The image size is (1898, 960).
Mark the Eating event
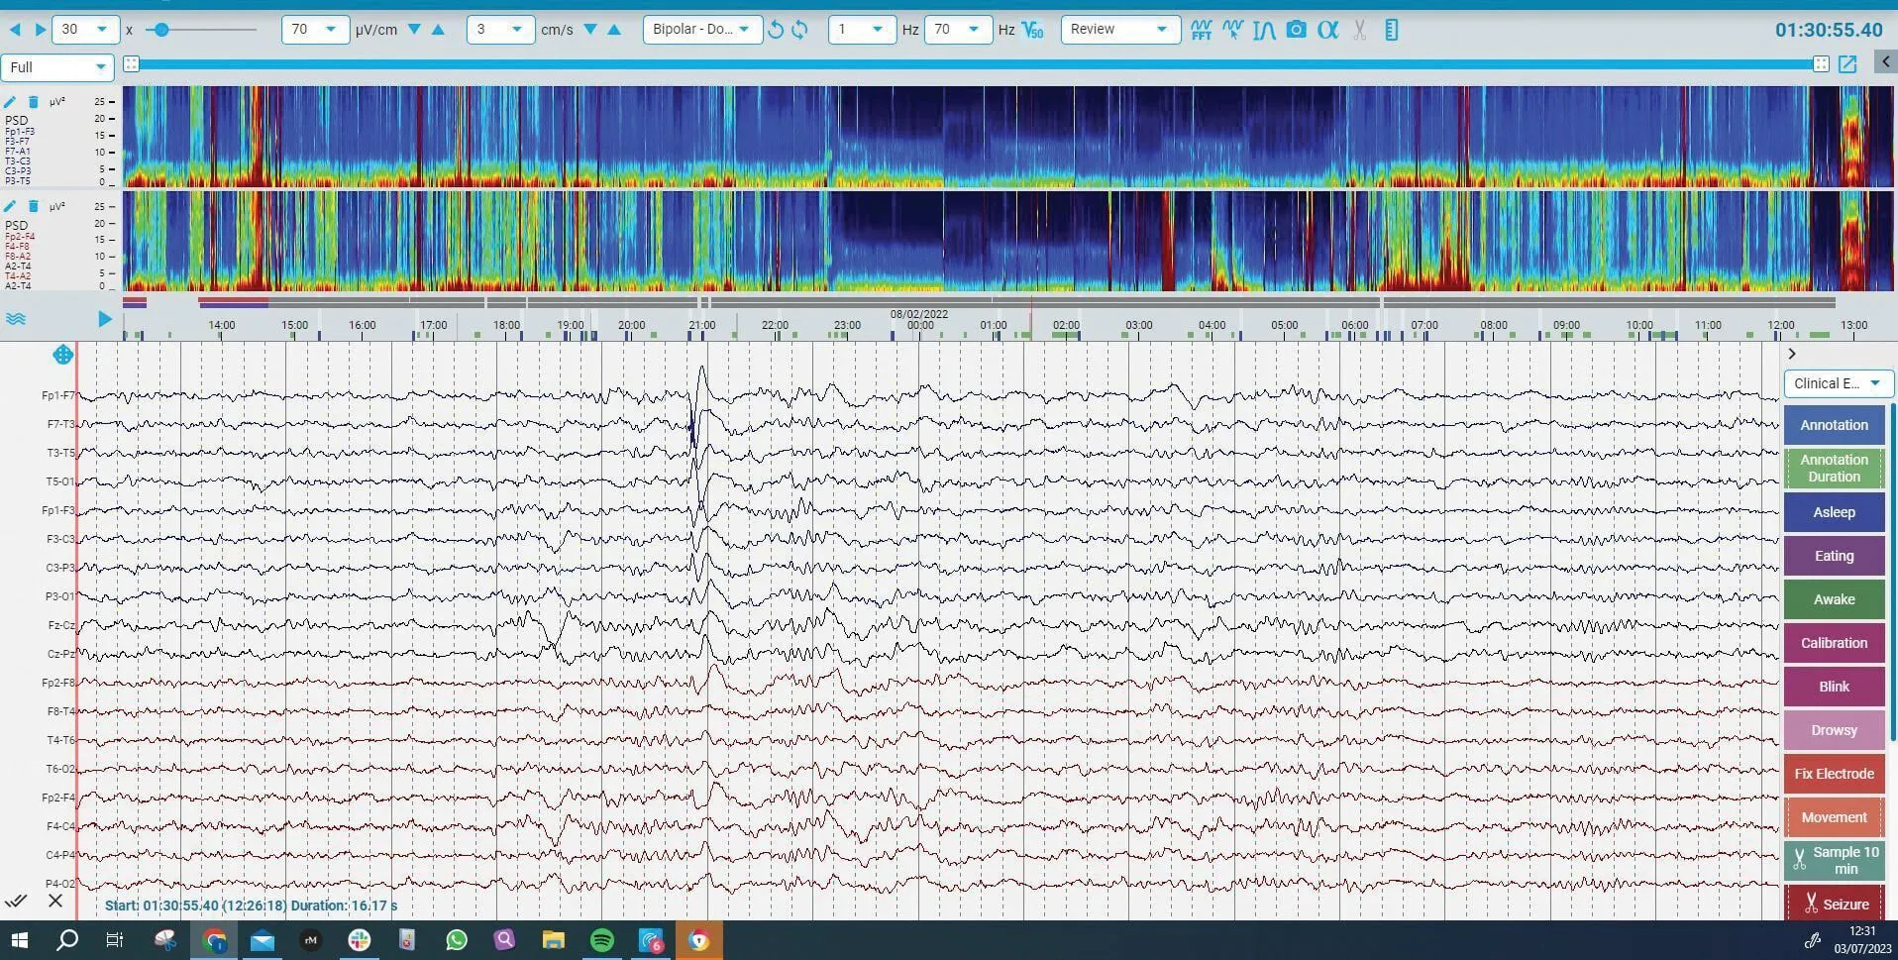pyautogui.click(x=1834, y=556)
